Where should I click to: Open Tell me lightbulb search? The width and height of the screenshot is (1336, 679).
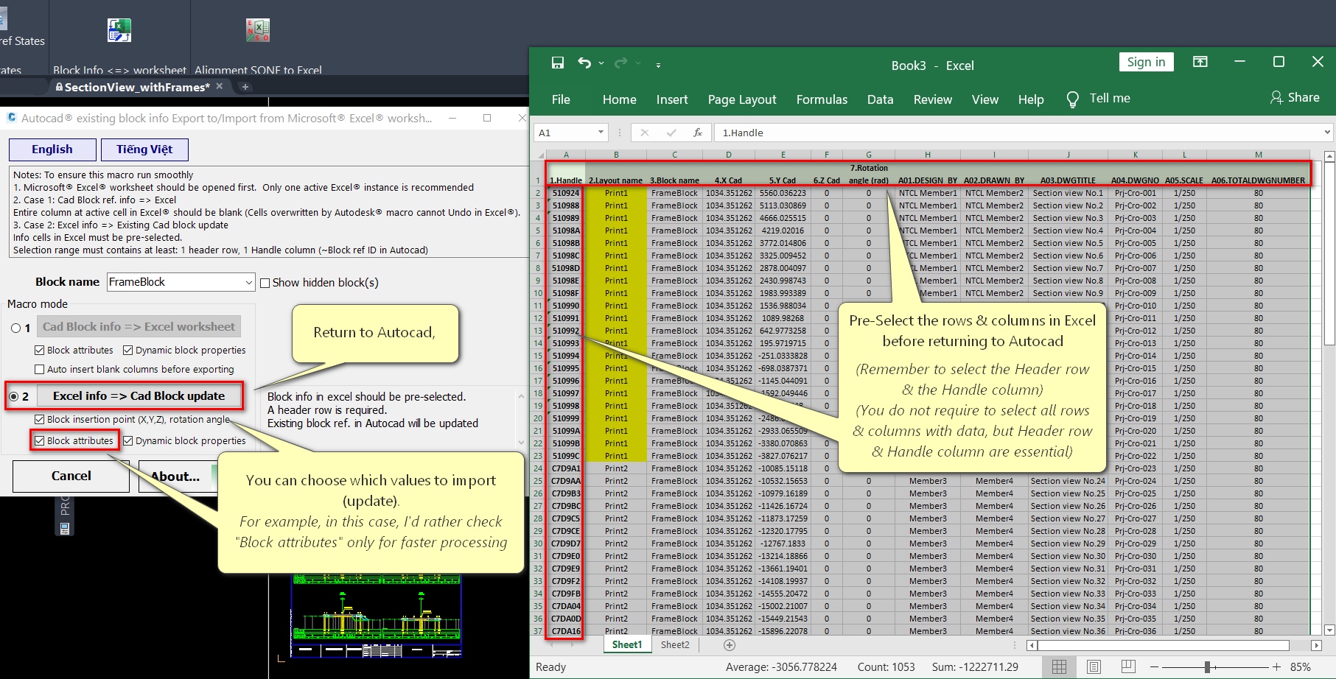[1073, 99]
